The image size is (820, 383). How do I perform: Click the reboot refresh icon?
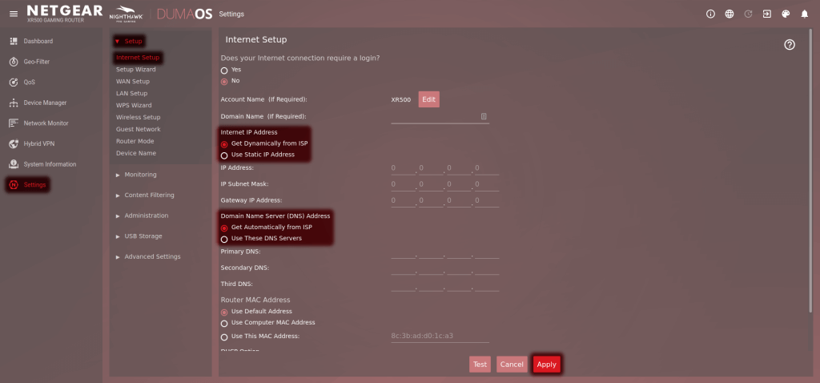tap(748, 14)
